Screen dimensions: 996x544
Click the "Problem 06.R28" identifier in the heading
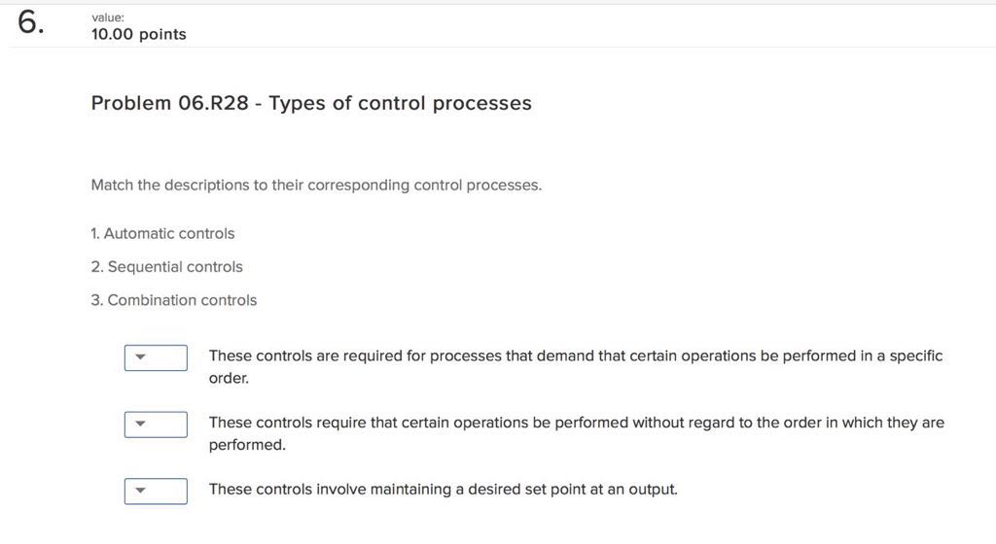170,103
